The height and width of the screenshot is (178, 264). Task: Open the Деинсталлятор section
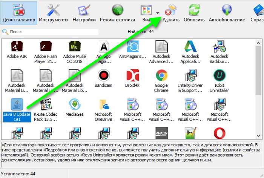19,13
